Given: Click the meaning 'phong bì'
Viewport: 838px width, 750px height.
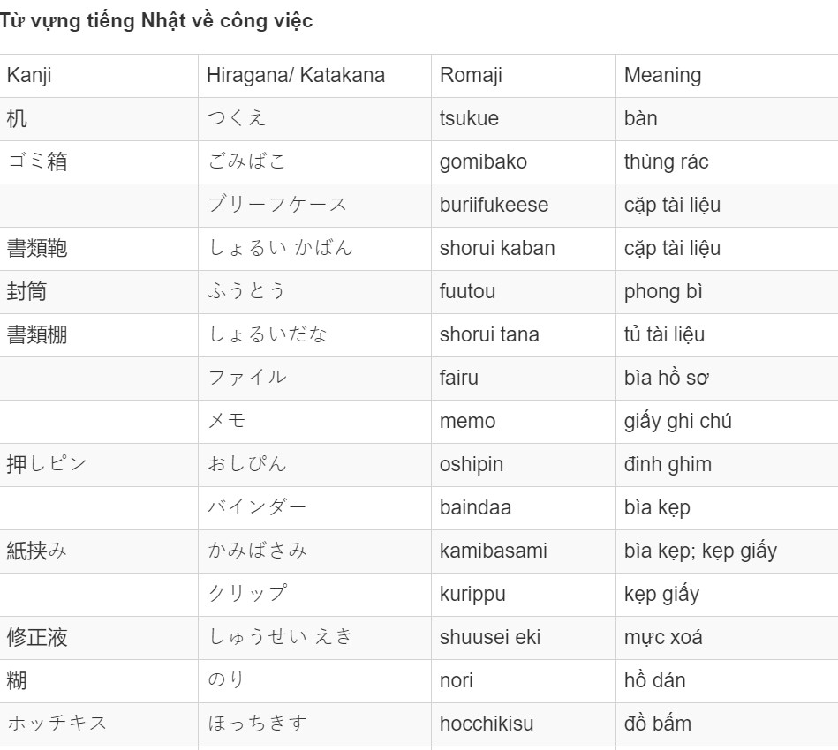Looking at the screenshot, I should click(663, 292).
